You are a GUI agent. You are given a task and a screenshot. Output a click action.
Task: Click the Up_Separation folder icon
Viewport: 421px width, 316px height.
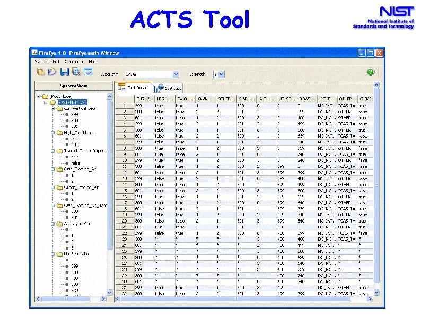point(60,254)
